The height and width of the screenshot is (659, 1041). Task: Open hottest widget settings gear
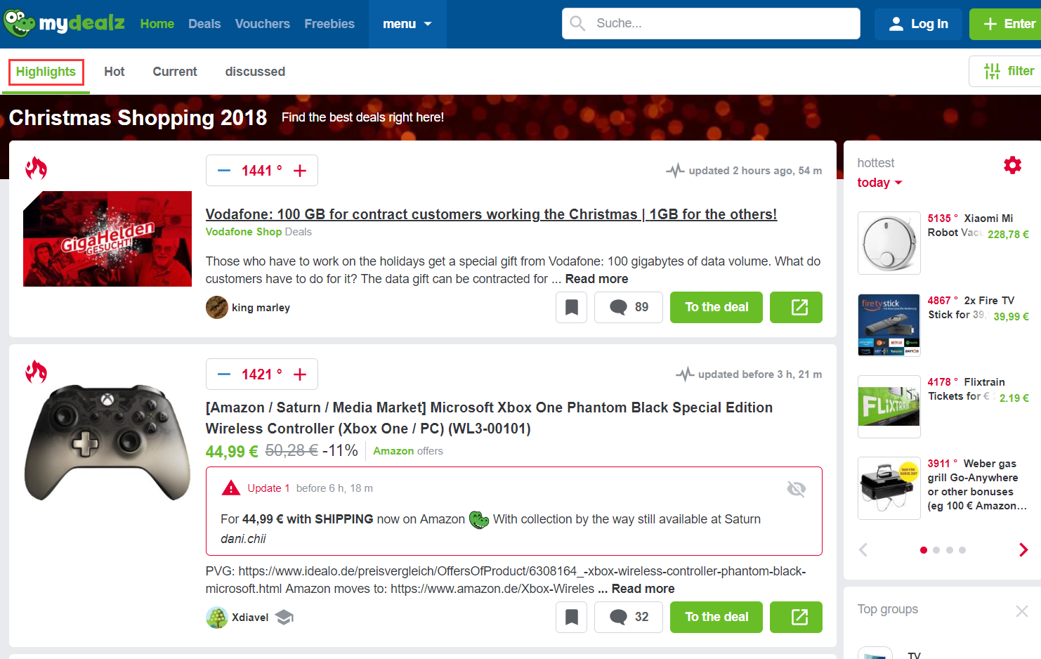tap(1012, 165)
